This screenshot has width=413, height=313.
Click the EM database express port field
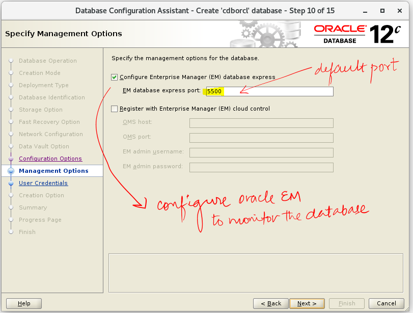coord(270,91)
